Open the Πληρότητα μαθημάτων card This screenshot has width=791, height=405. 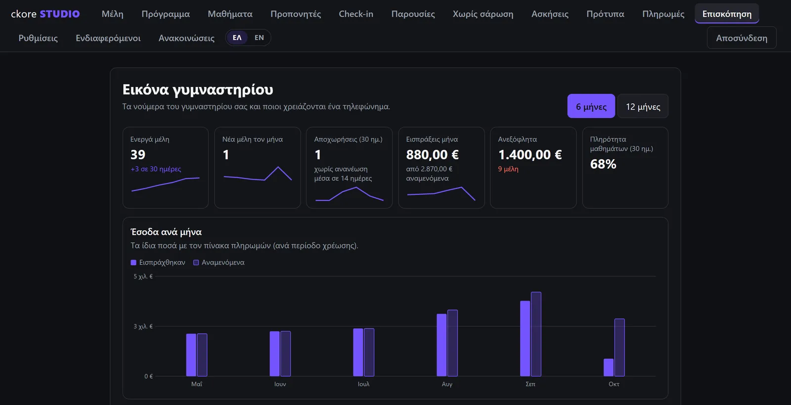click(x=625, y=168)
